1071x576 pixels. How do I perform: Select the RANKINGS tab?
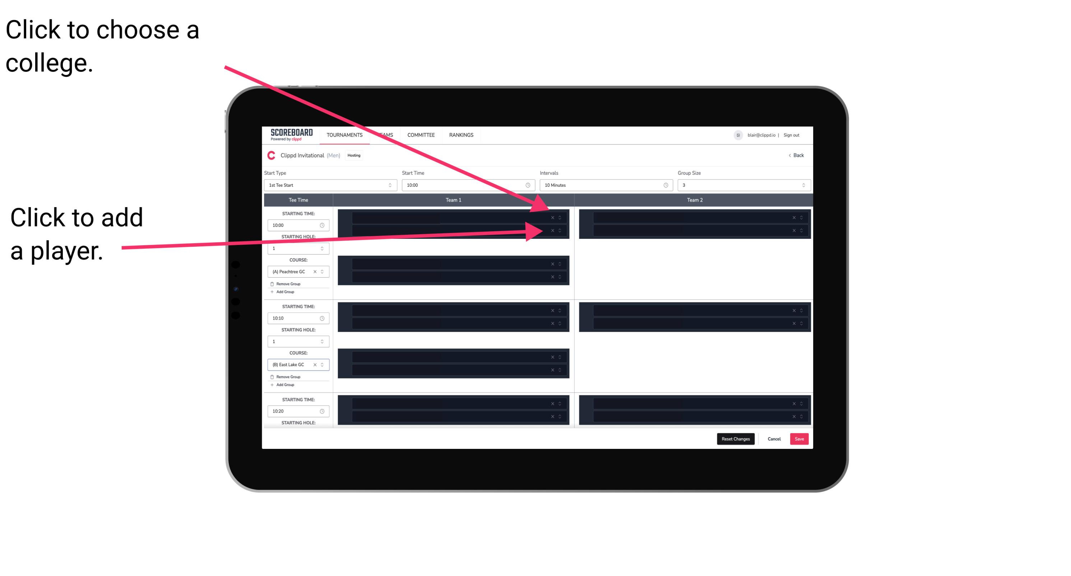click(x=462, y=135)
